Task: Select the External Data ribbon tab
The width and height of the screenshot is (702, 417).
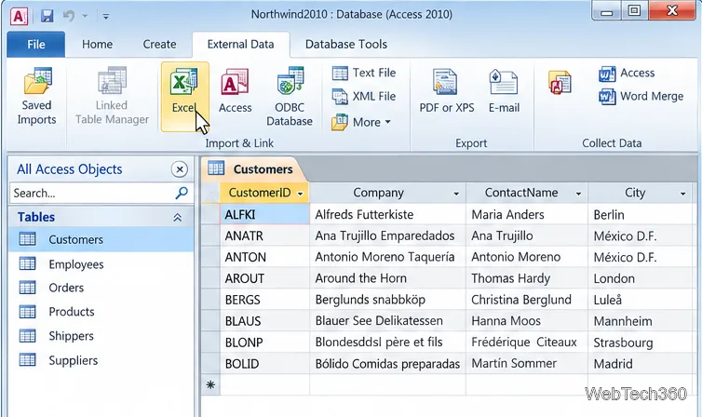Action: coord(240,45)
